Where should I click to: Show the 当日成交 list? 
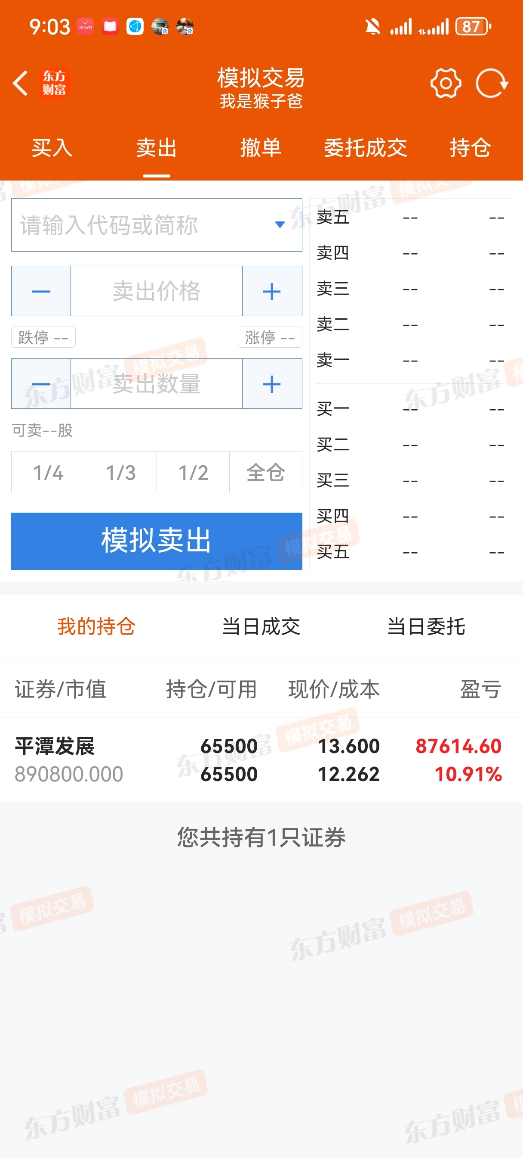click(x=261, y=626)
